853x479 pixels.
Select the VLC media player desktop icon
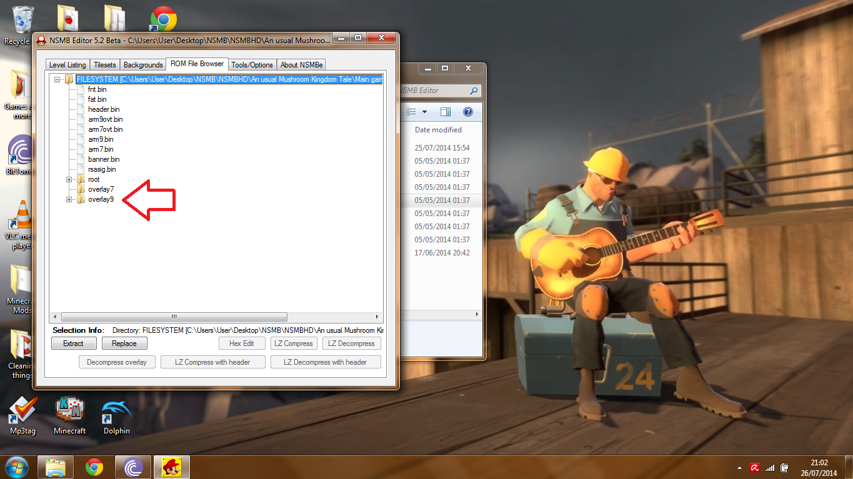[19, 225]
